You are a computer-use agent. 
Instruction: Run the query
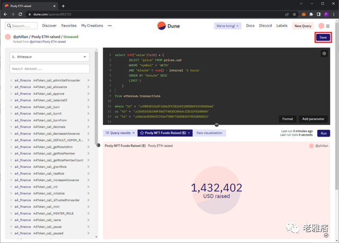click(324, 133)
